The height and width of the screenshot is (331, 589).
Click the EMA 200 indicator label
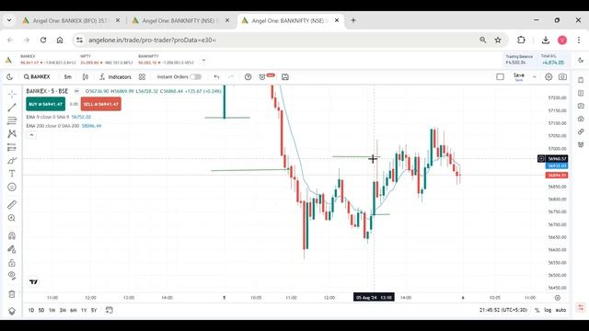tap(52, 126)
